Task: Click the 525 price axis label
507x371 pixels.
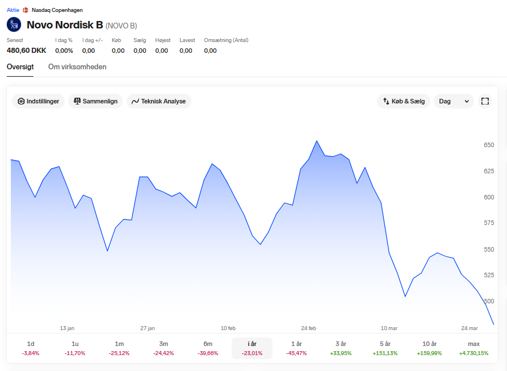Action: 489,275
